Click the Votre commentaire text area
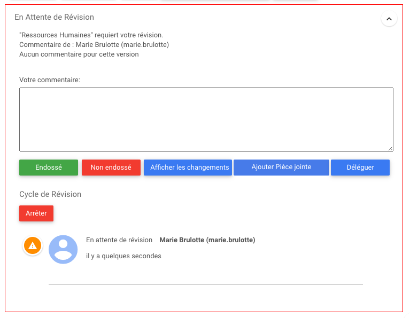This screenshot has width=410, height=318. pos(206,120)
